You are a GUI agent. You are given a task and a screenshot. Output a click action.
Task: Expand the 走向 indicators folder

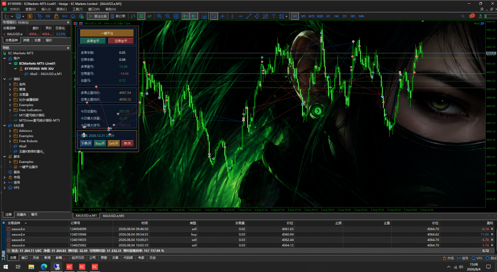[10, 84]
